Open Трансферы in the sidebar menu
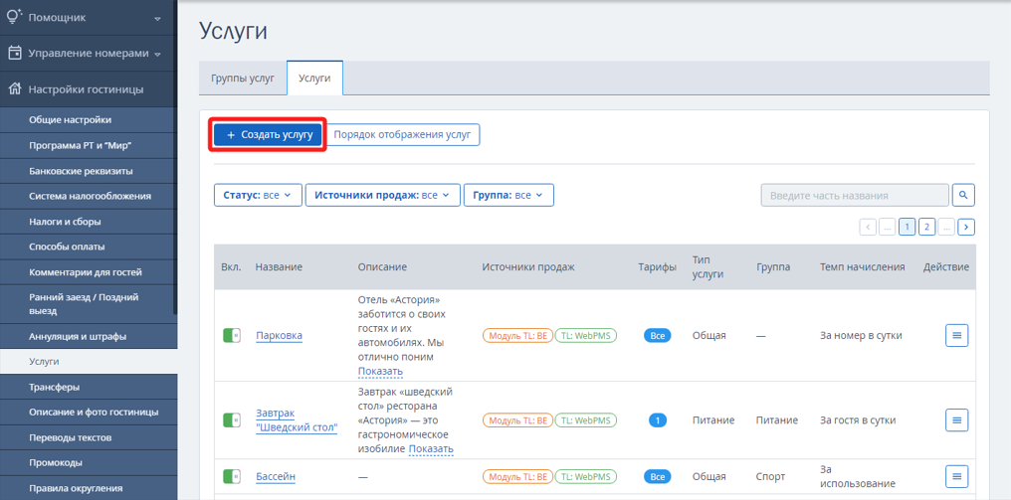 pyautogui.click(x=88, y=388)
